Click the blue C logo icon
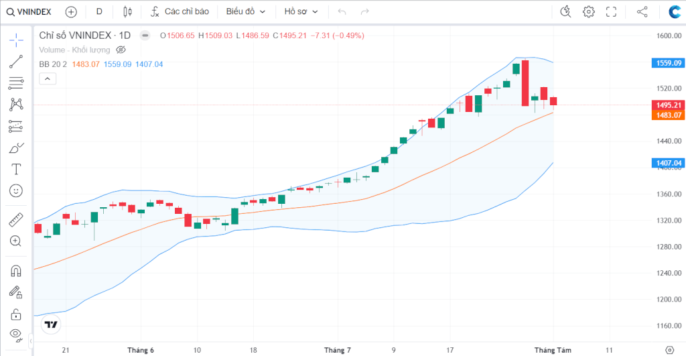 [674, 12]
